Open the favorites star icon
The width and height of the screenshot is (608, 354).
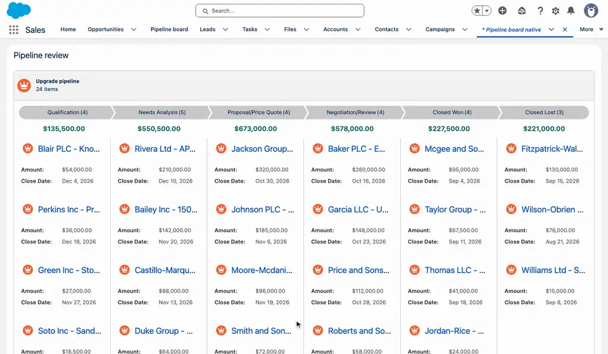point(477,11)
